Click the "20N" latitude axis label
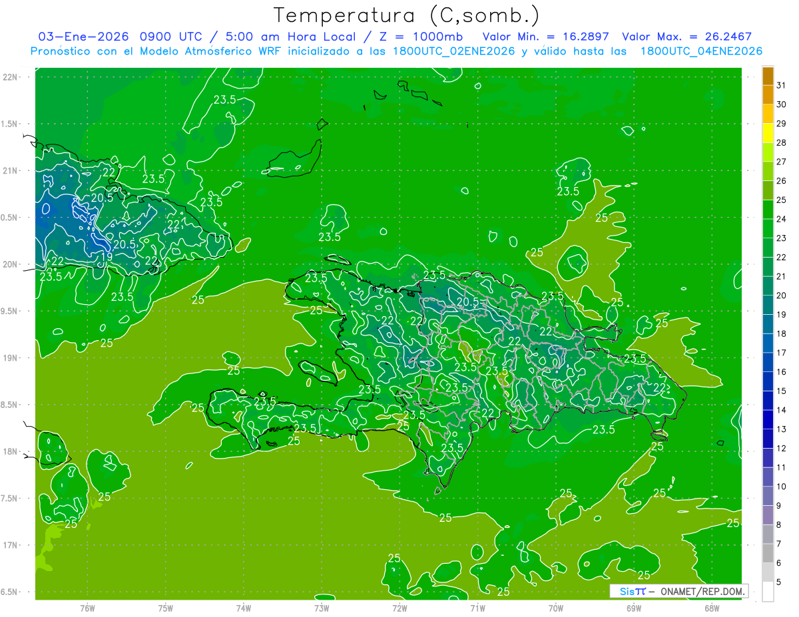This screenshot has width=799, height=617. pyautogui.click(x=11, y=264)
